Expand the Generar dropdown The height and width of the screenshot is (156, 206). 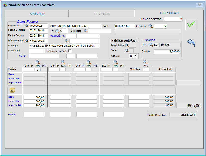[x=135, y=56]
